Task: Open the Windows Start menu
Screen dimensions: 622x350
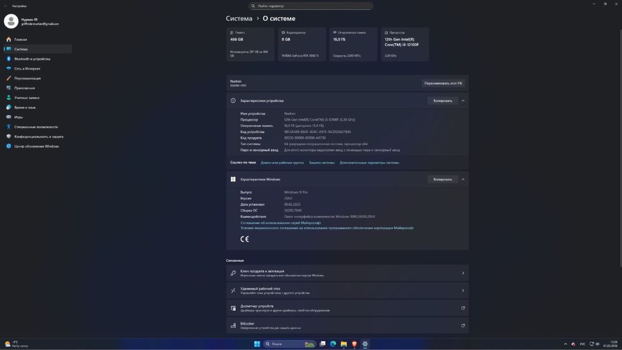Action: (257, 344)
